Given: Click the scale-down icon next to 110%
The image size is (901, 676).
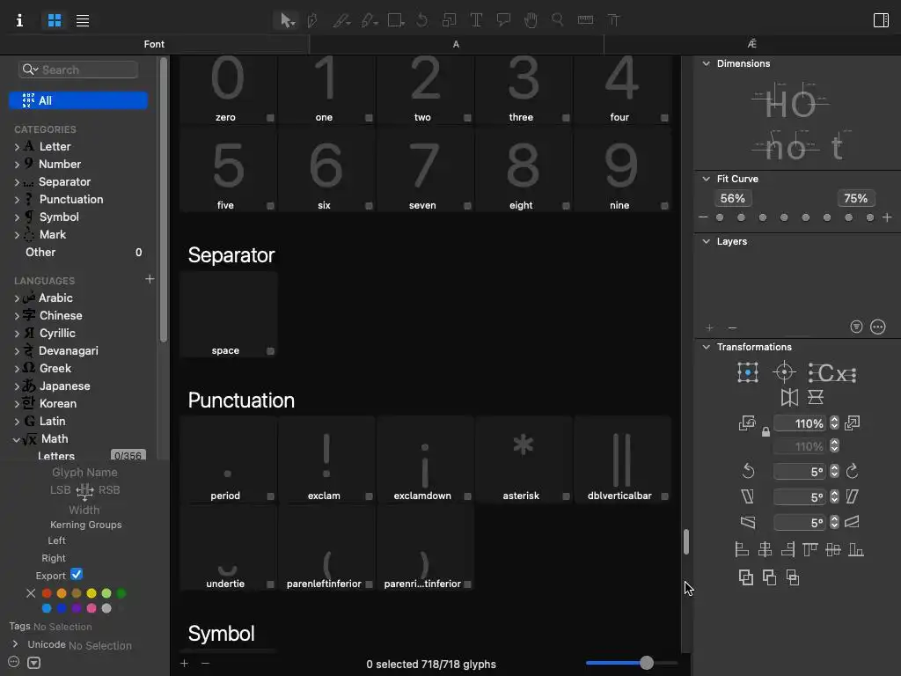Looking at the screenshot, I should [x=746, y=423].
